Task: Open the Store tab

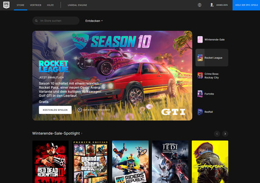Action: click(20, 5)
